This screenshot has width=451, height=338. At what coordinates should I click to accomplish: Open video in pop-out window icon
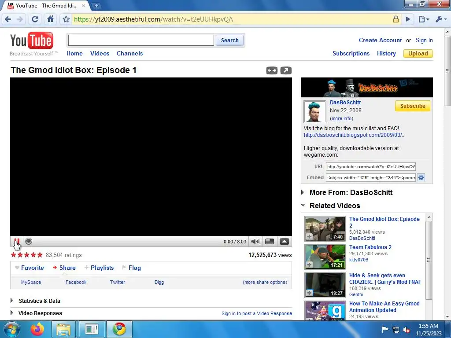(286, 70)
